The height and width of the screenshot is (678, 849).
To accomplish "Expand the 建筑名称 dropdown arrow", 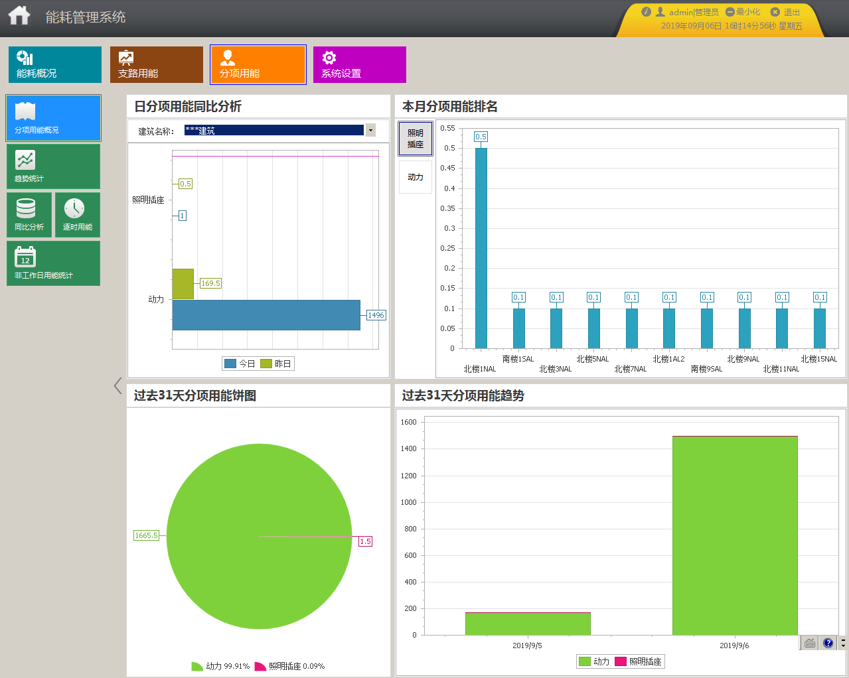I will (370, 130).
